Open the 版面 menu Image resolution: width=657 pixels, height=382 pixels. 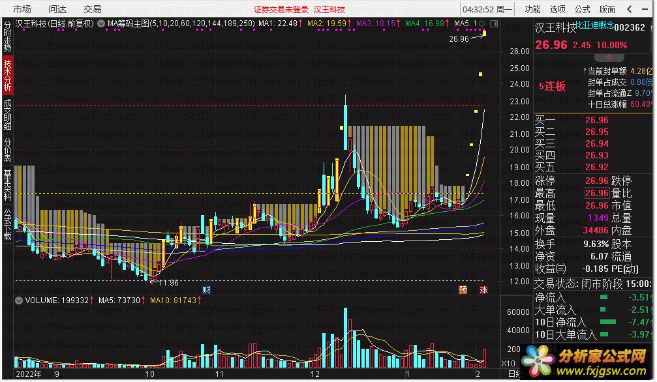tap(607, 8)
